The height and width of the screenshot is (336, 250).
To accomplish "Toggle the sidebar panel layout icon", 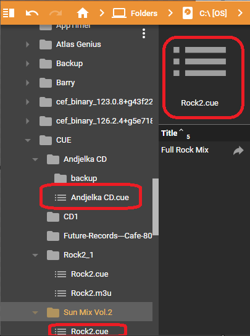I will point(9,13).
